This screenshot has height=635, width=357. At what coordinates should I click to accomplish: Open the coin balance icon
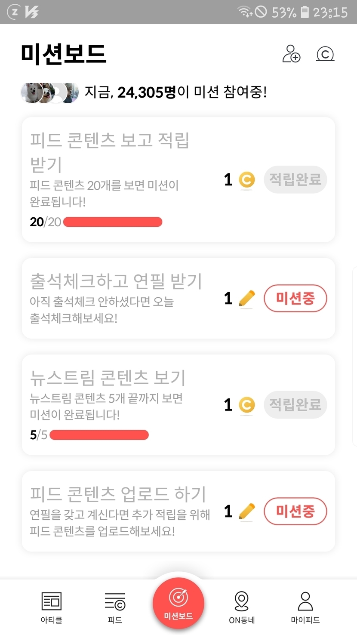[325, 54]
